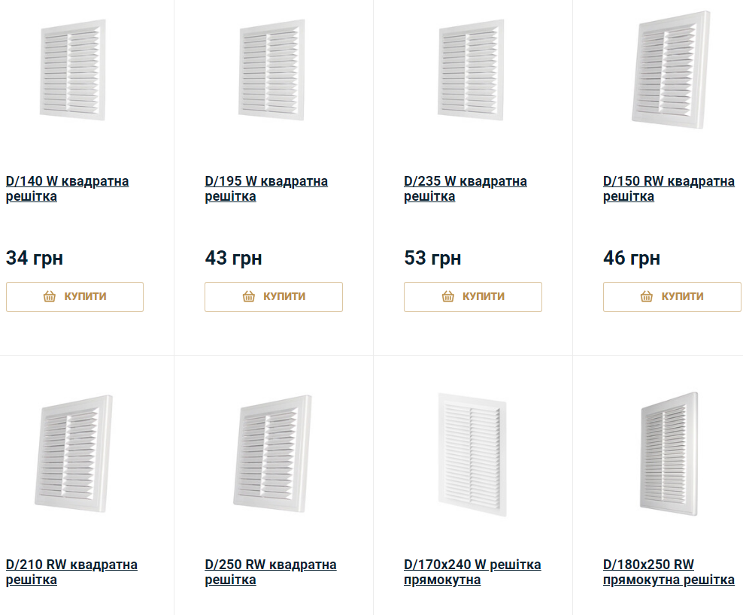View D/180x250 RW grille product image
The height and width of the screenshot is (615, 743).
[x=669, y=454]
